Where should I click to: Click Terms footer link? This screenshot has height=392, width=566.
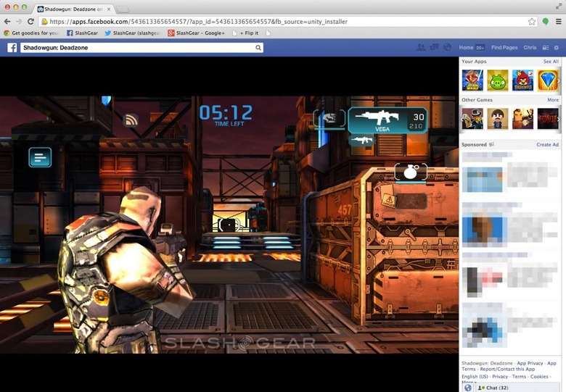coord(519,377)
